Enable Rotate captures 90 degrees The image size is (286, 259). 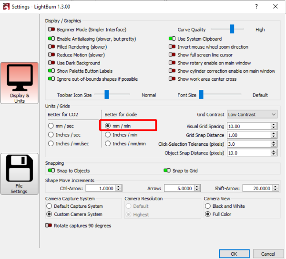coord(49,226)
